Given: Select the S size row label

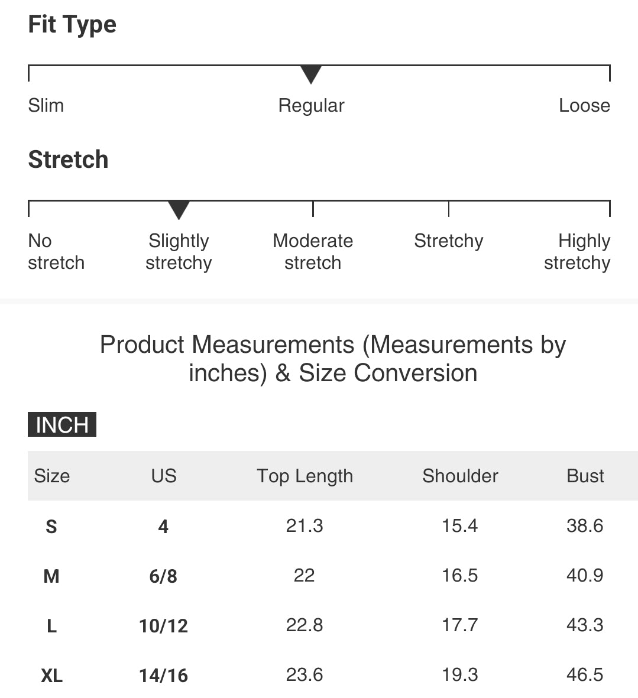Looking at the screenshot, I should [51, 527].
